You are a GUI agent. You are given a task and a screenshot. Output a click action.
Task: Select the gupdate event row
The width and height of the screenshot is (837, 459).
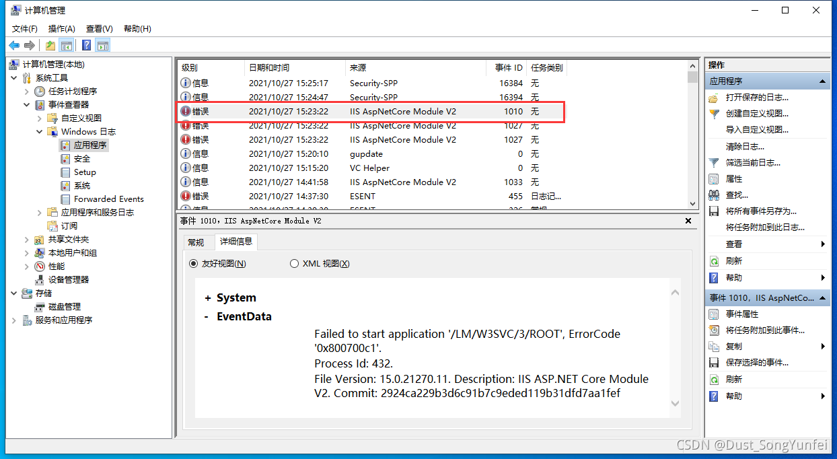point(433,154)
